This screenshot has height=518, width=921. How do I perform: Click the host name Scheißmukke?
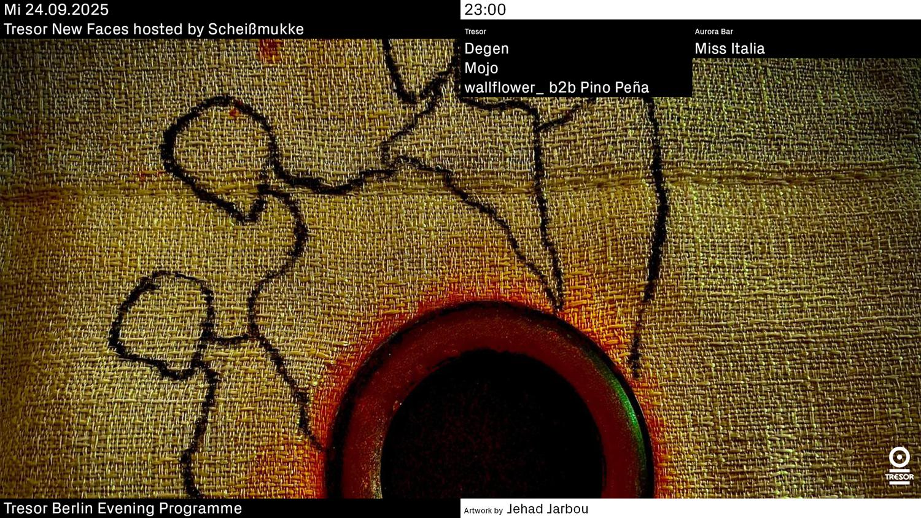click(x=255, y=29)
